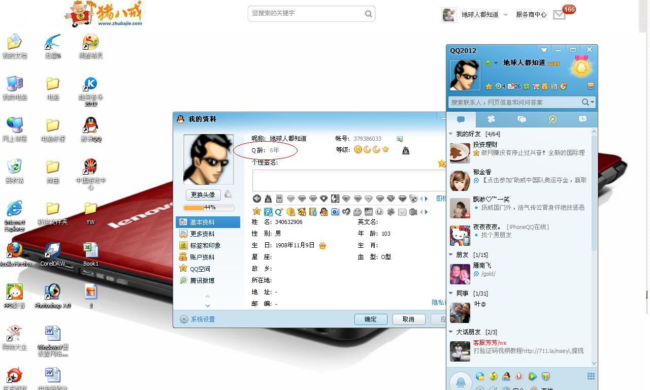This screenshot has height=390, width=650.
Task: Click the camera photo icon in services row
Action: coord(335,212)
